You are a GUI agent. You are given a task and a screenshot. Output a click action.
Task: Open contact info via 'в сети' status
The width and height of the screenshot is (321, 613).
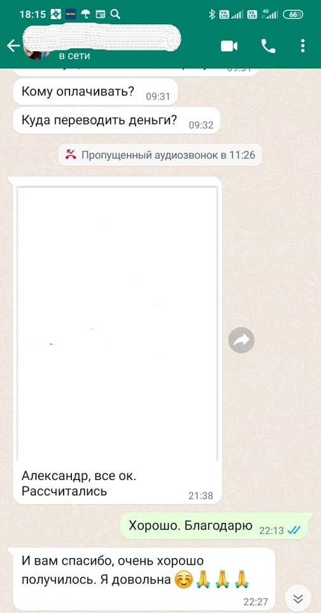75,56
